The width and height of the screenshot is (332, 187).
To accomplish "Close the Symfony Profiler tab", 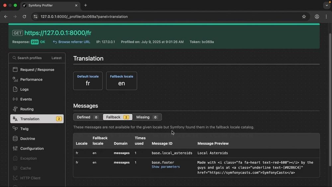I will [76, 5].
